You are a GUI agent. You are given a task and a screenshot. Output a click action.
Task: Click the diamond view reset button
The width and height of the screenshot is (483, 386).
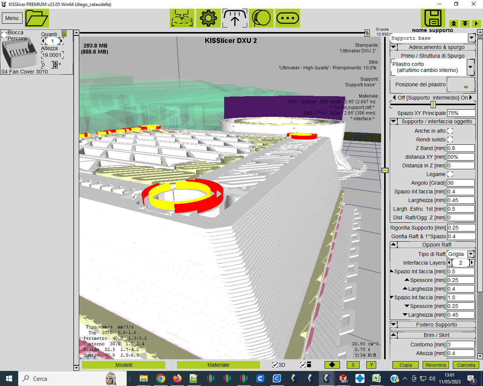[x=332, y=365]
